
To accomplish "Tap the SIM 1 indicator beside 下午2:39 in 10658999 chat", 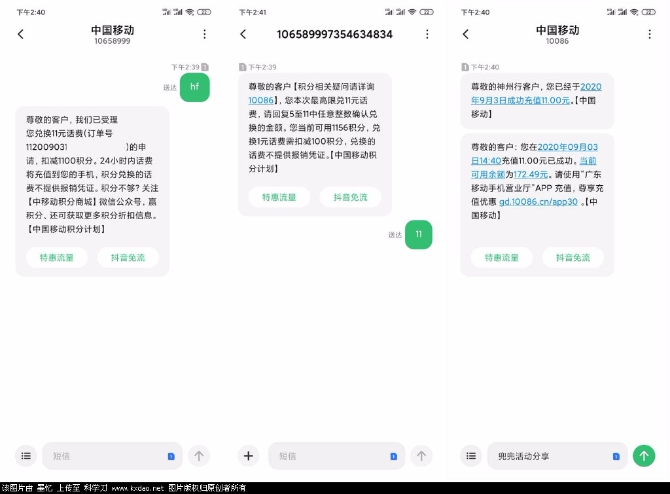I will pyautogui.click(x=205, y=67).
